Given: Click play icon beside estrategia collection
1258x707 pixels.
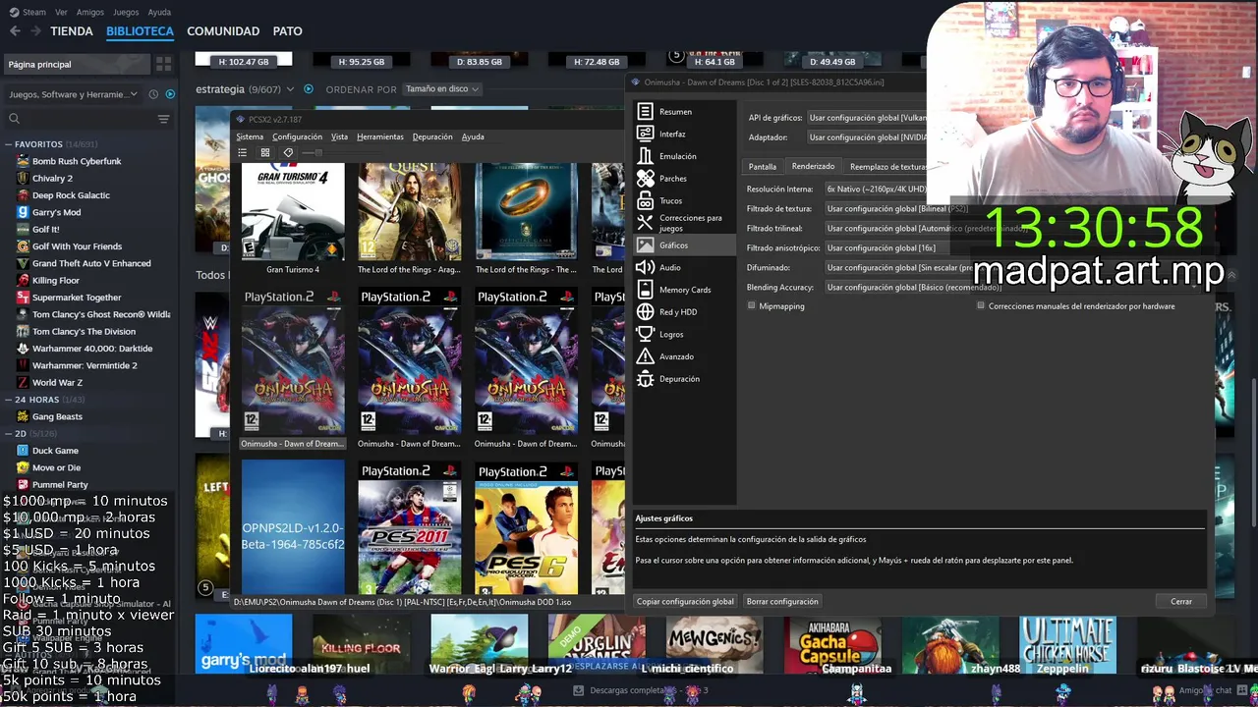Looking at the screenshot, I should pyautogui.click(x=308, y=88).
